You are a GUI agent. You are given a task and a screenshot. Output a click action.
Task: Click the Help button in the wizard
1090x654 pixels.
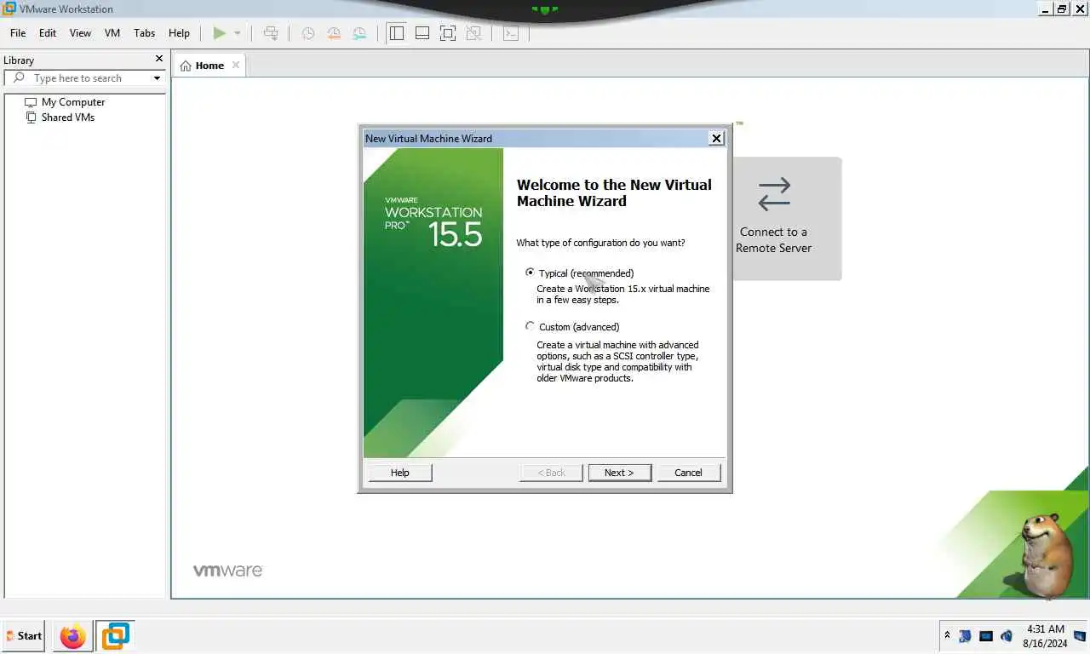coord(400,473)
